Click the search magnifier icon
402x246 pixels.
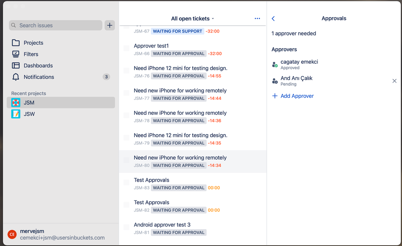click(x=14, y=25)
